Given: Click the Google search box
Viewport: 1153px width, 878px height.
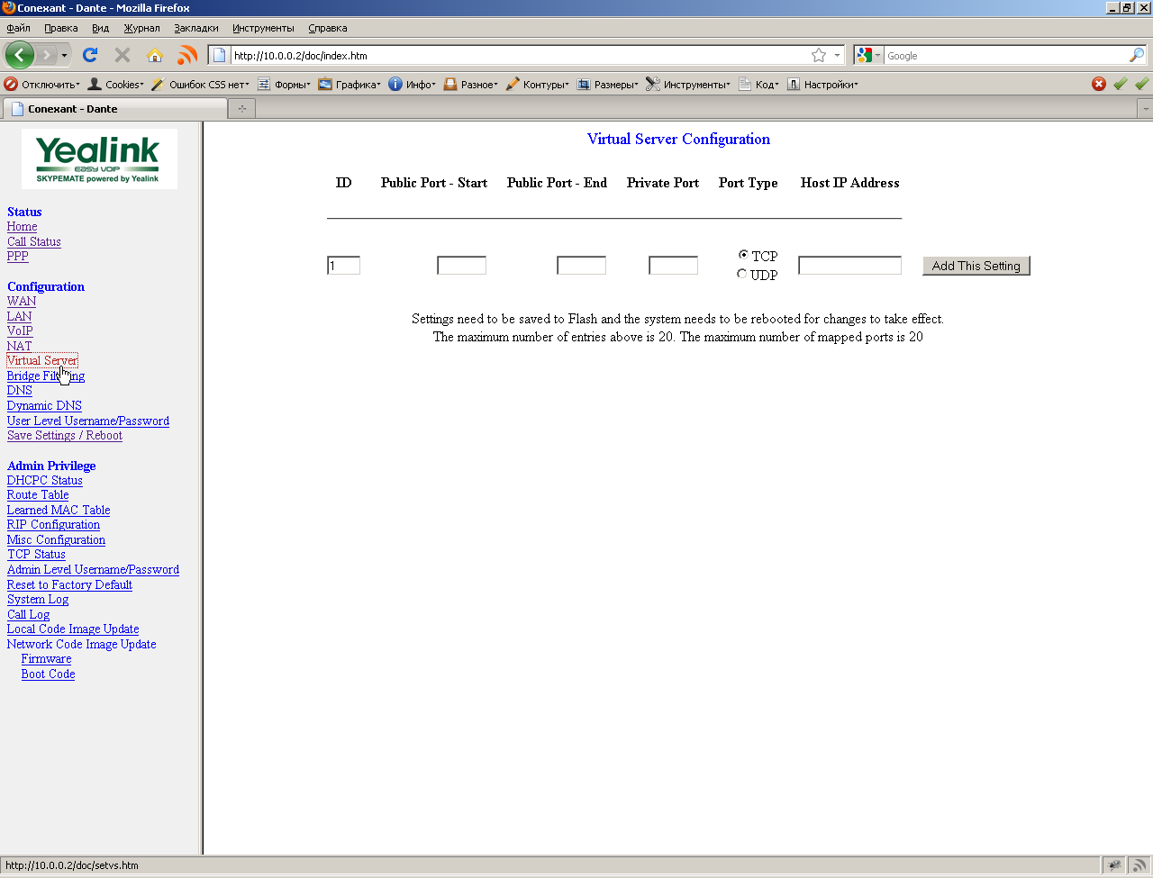Looking at the screenshot, I should 1005,56.
